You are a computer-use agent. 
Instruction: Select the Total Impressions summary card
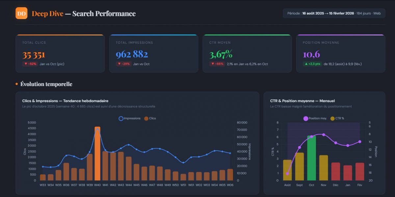click(153, 53)
